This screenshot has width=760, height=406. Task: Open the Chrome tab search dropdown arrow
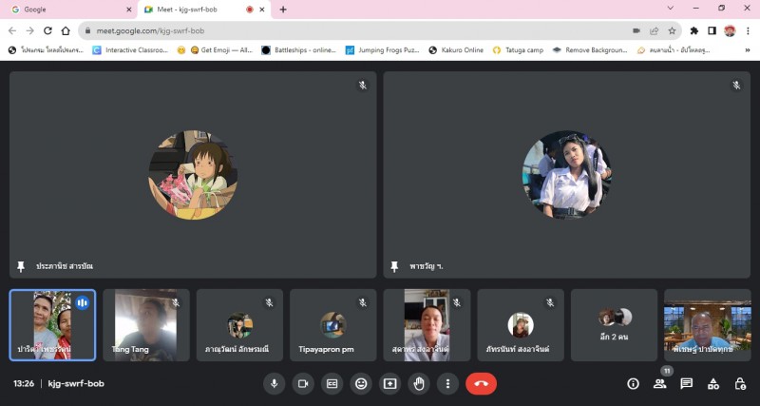coord(671,9)
